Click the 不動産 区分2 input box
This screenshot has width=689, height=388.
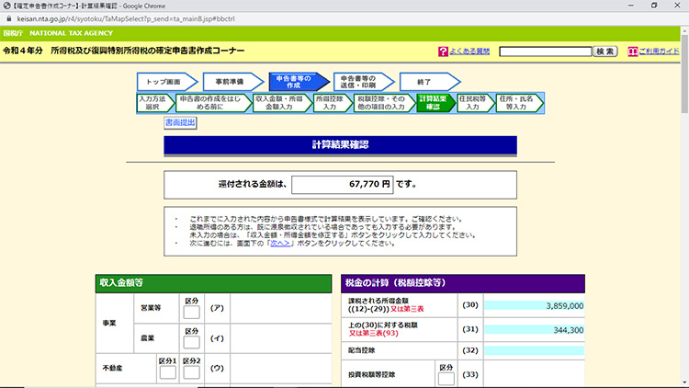click(x=191, y=372)
